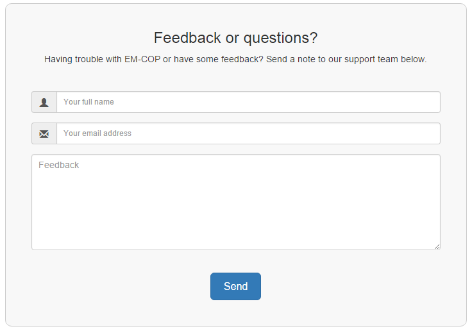Click the "Your email address" placeholder text
Image resolution: width=472 pixels, height=331 pixels.
point(97,133)
